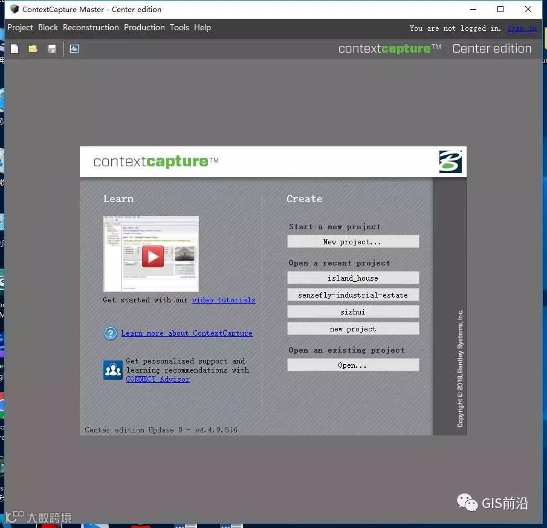
Task: Open the Block menu
Action: (48, 28)
